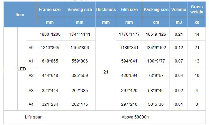209x125 pixels.
Task: Click the Gross weight header
Action: coord(197,10)
